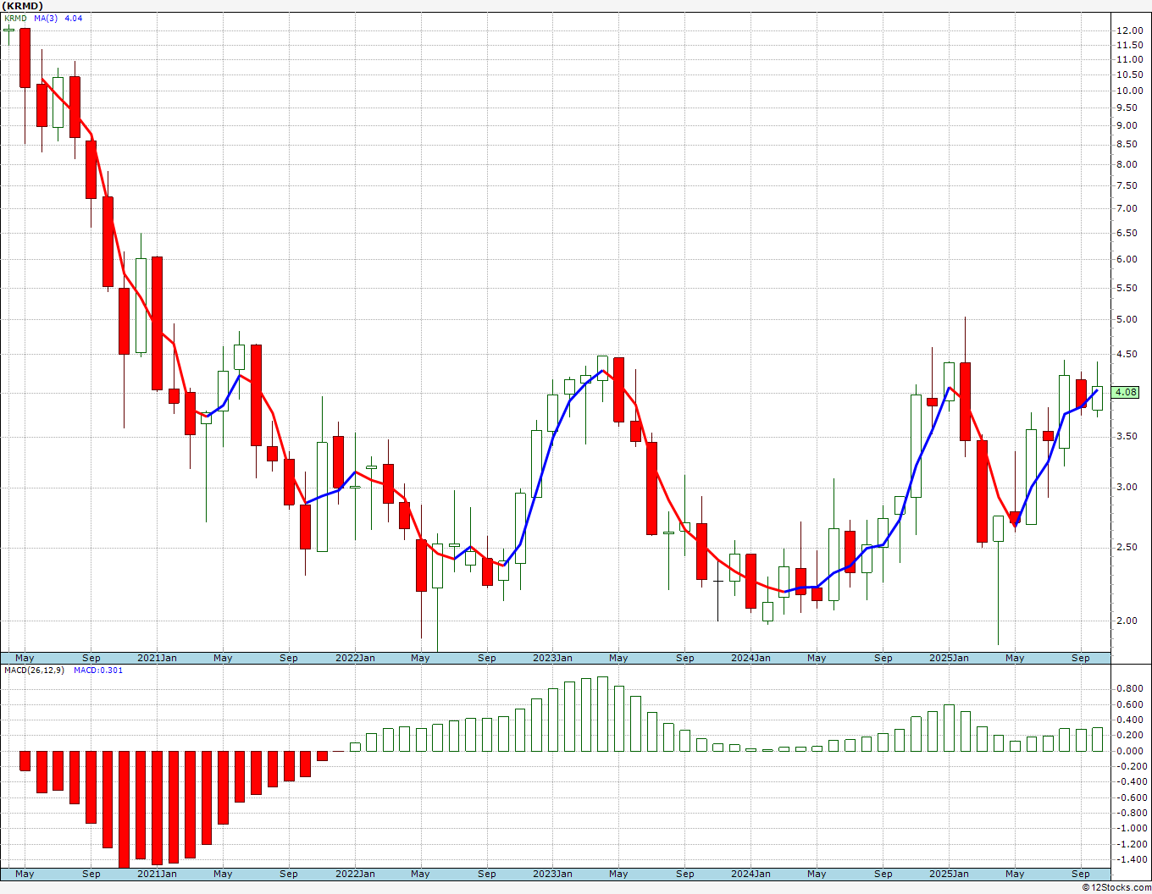Click the 0.400 MACD axis label
The height and width of the screenshot is (894, 1152).
(1129, 720)
